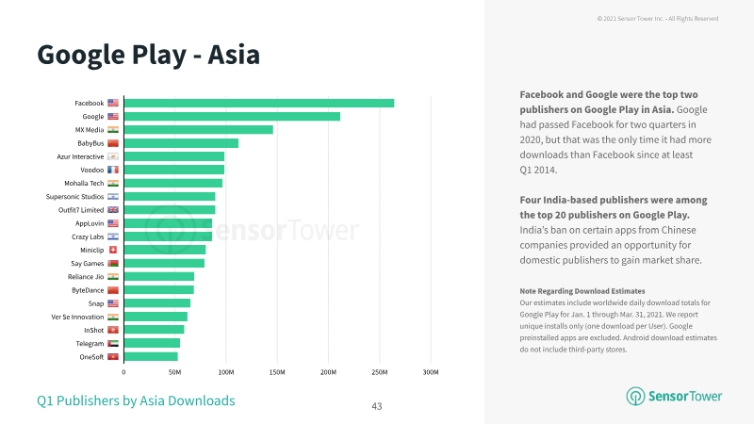This screenshot has width=754, height=424.
Task: Click Q1 Publishers by Asia Downloads caption
Action: [x=136, y=400]
